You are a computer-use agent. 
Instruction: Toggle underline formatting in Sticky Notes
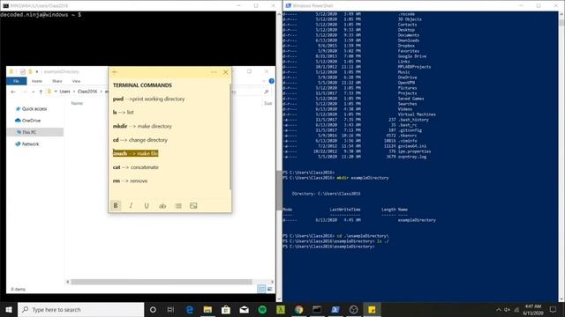(x=147, y=205)
